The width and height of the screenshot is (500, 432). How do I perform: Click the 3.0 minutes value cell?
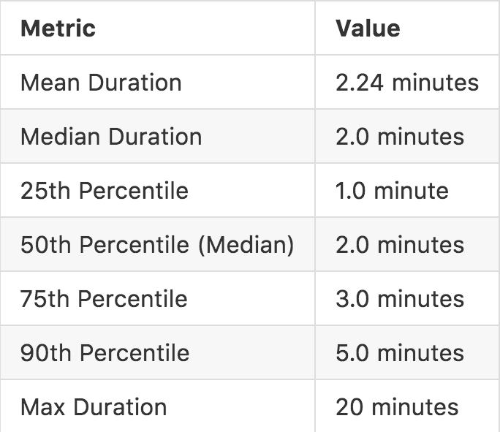tap(400, 299)
